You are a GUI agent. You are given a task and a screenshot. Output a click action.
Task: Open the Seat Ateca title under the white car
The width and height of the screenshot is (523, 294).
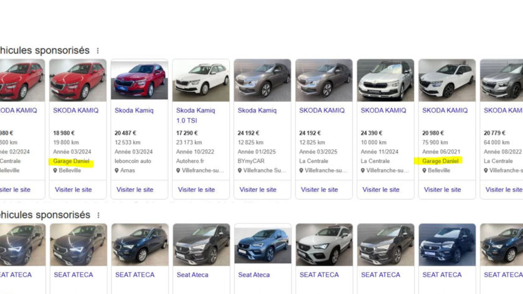coord(319,275)
